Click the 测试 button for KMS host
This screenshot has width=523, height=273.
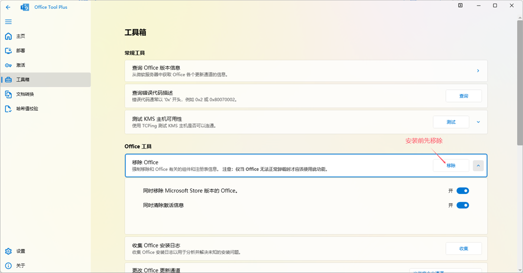451,122
